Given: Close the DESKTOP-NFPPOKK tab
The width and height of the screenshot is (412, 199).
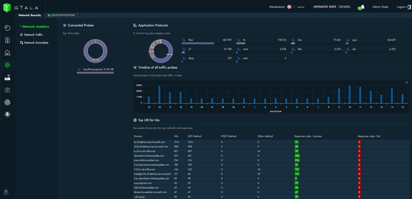Looking at the screenshot, I should click(77, 14).
